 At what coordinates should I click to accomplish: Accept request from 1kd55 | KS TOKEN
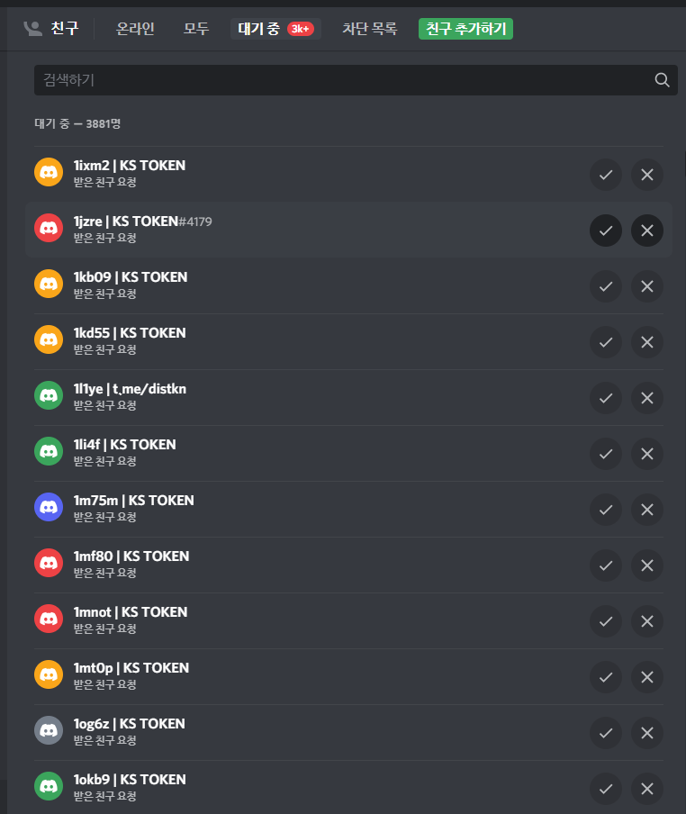coord(606,342)
